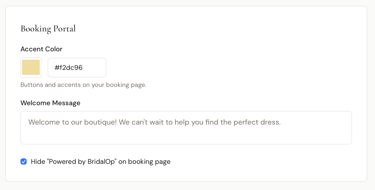
Task: Select the yellow accent color swatch
Action: 31,67
